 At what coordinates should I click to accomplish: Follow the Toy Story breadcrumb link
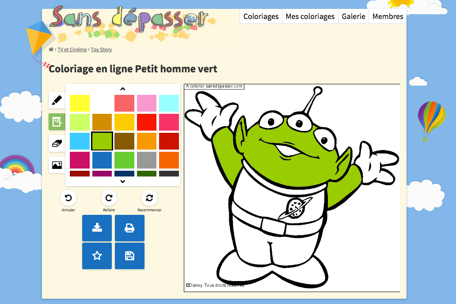(101, 49)
